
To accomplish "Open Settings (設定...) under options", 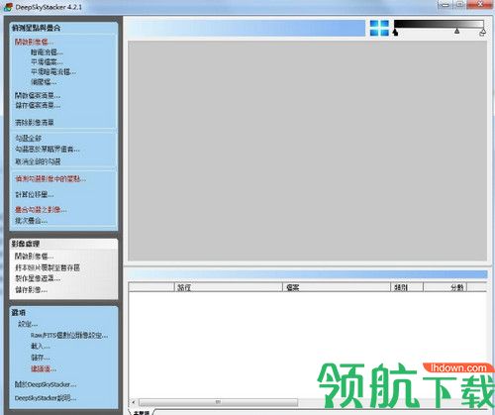I will pyautogui.click(x=28, y=324).
